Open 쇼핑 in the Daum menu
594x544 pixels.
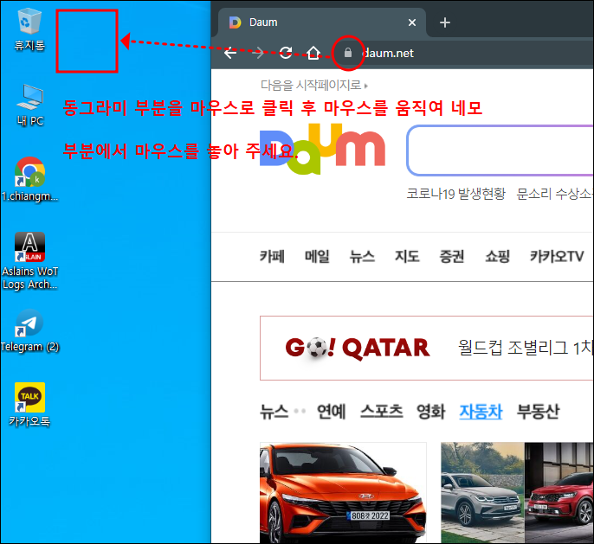pos(497,257)
